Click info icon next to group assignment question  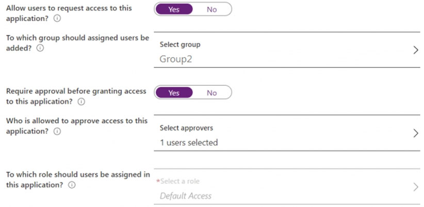pyautogui.click(x=40, y=48)
